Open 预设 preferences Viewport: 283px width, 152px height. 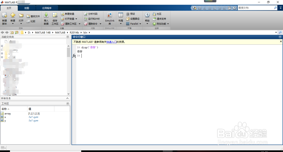pos(131,14)
